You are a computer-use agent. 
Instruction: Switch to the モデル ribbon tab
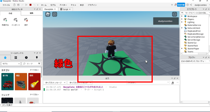tap(53, 5)
